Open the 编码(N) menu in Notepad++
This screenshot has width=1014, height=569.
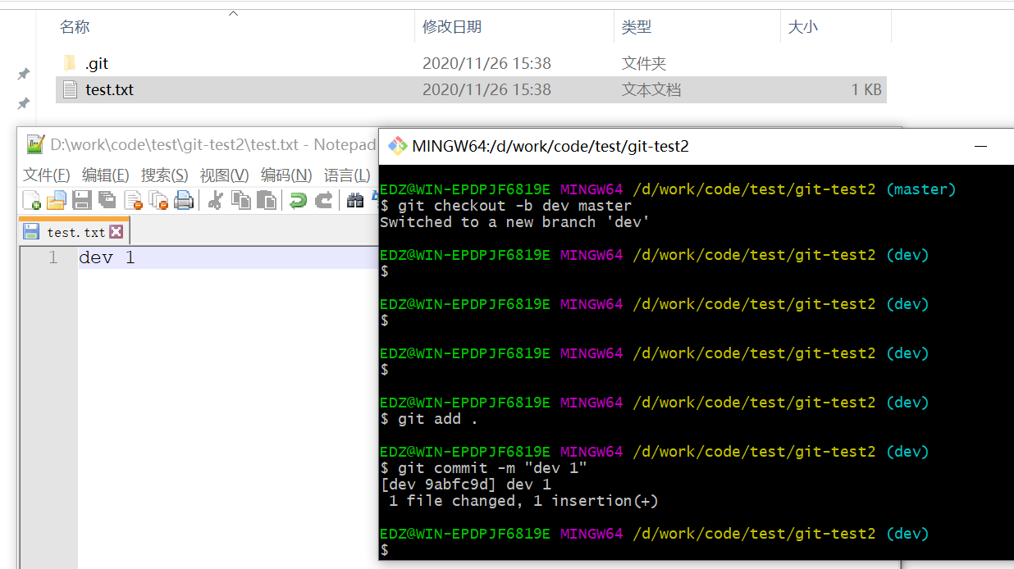pos(286,175)
